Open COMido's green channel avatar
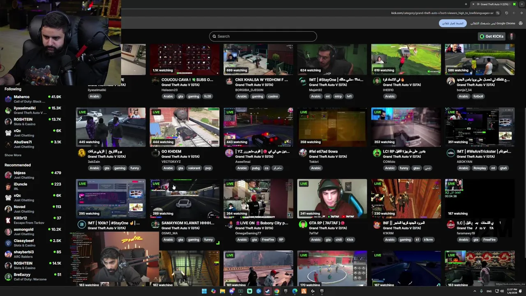The height and width of the screenshot is (296, 526). [x=377, y=153]
